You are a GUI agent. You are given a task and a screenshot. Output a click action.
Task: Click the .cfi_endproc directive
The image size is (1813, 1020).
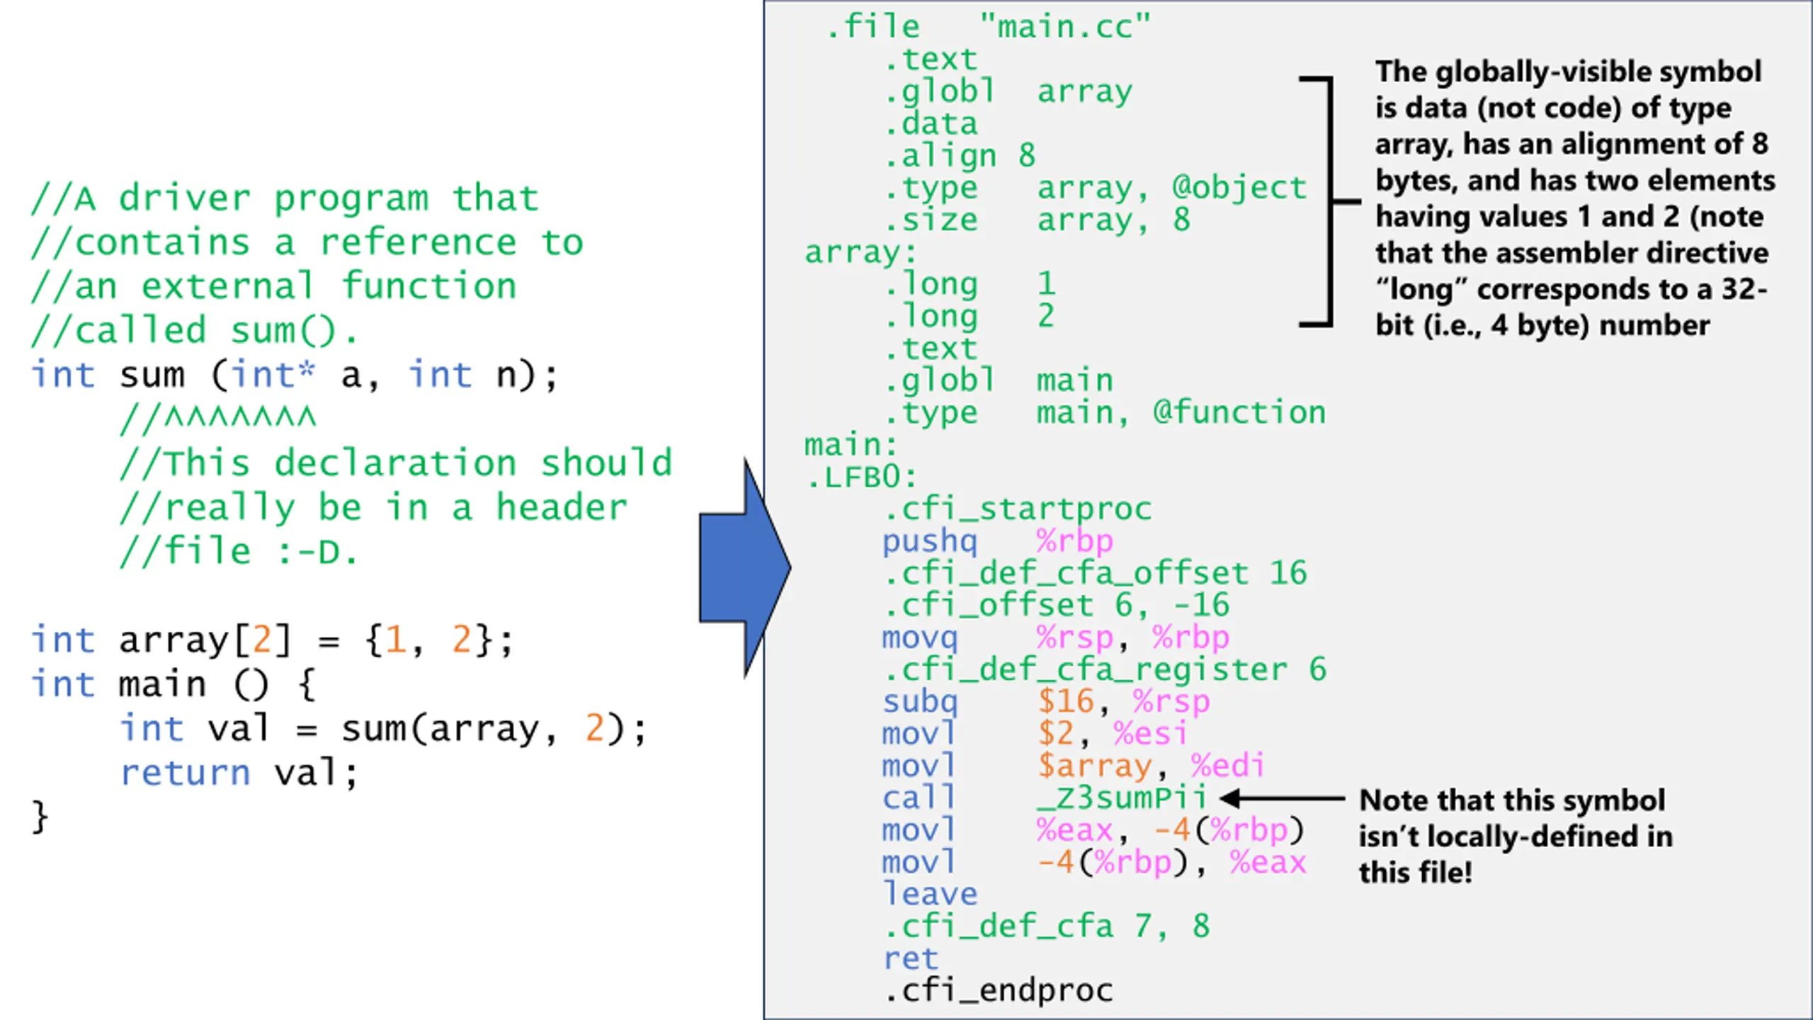(x=999, y=991)
